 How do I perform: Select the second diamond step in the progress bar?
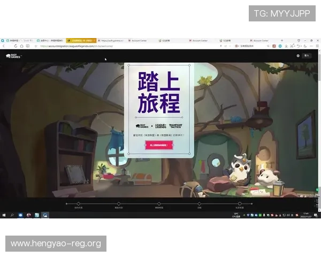point(119,203)
